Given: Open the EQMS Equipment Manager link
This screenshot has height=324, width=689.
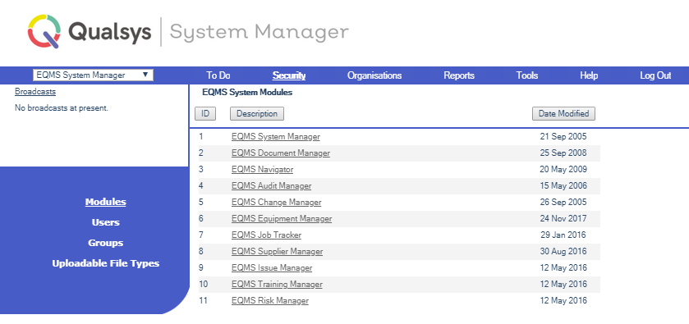Looking at the screenshot, I should (x=282, y=219).
